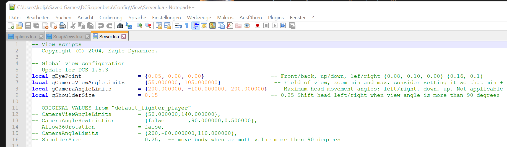Click the Paste clipboard icon
The image size is (507, 147).
(x=90, y=26)
